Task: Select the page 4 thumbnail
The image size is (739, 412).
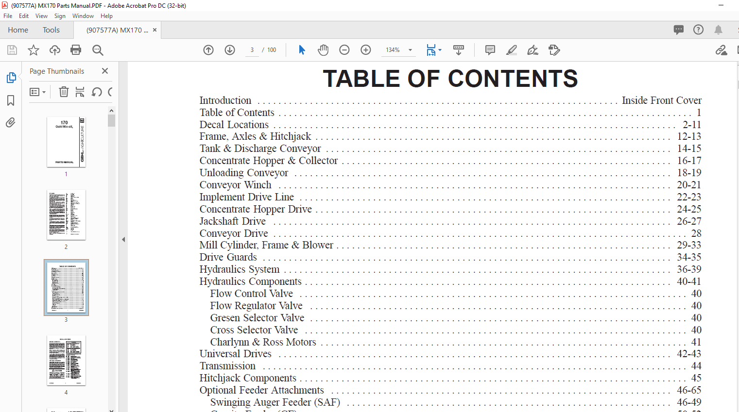Action: (x=66, y=360)
